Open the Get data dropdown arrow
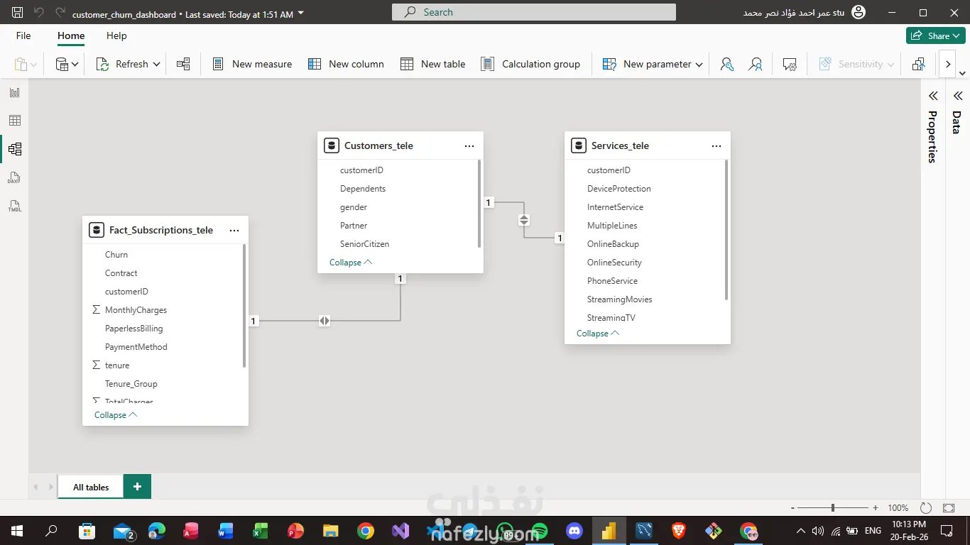 75,65
